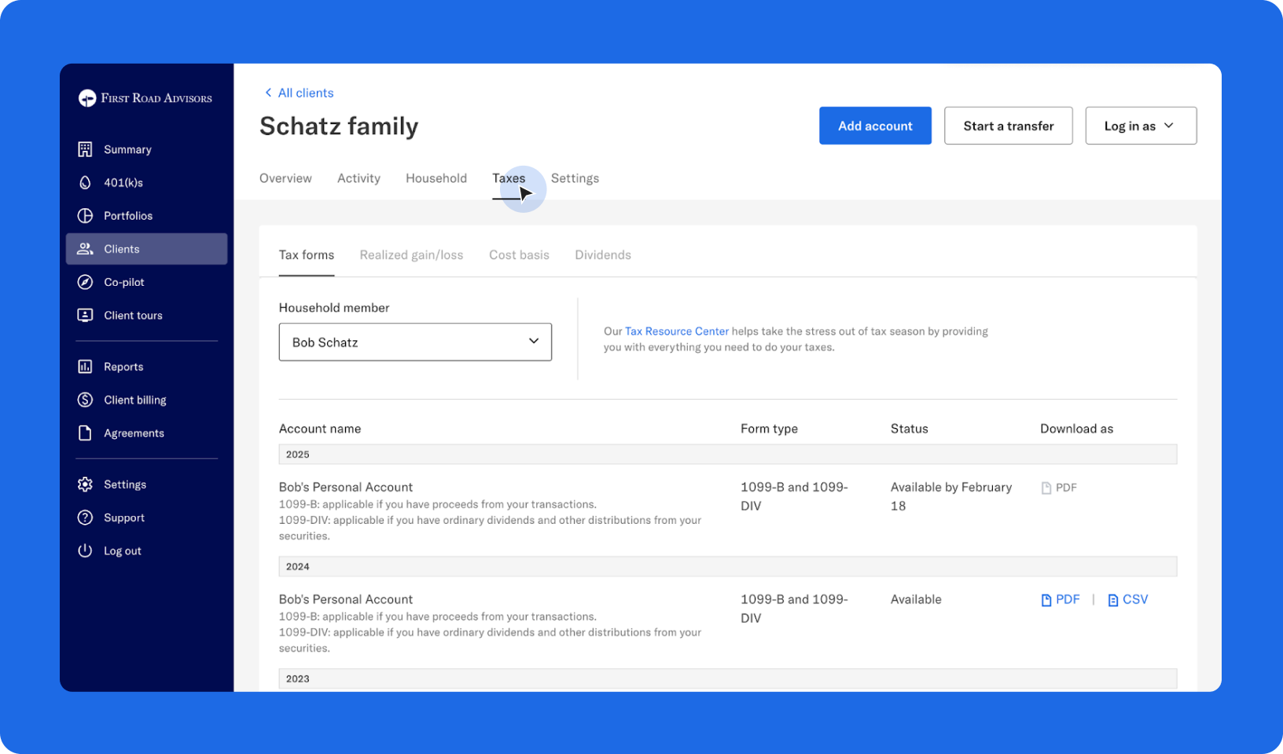Select the Client tours sidebar icon

[x=85, y=315]
